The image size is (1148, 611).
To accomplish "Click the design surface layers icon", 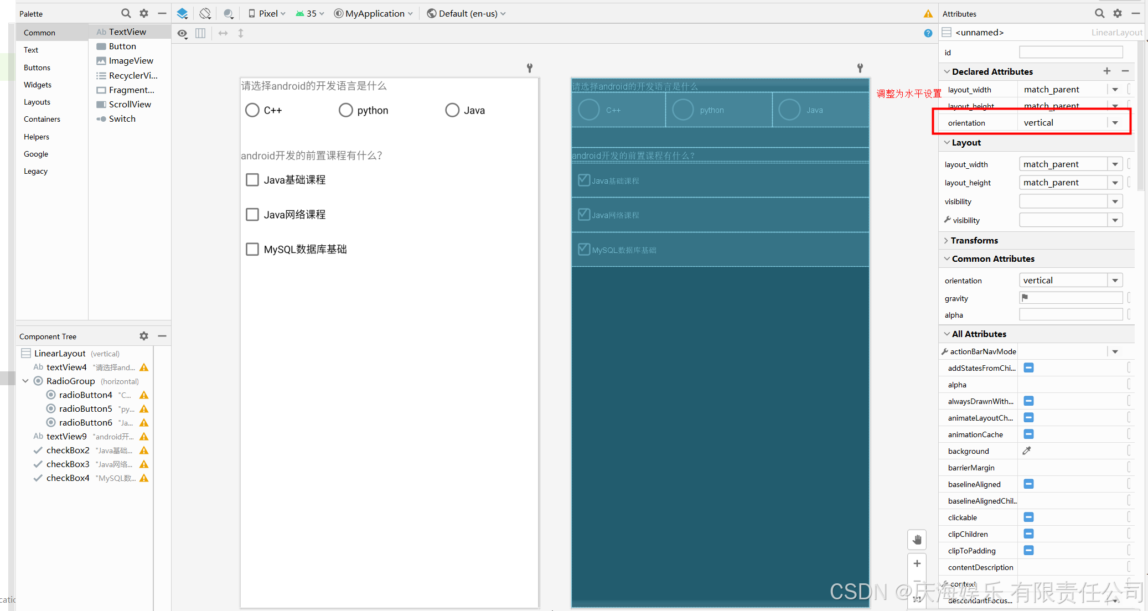I will click(x=182, y=13).
